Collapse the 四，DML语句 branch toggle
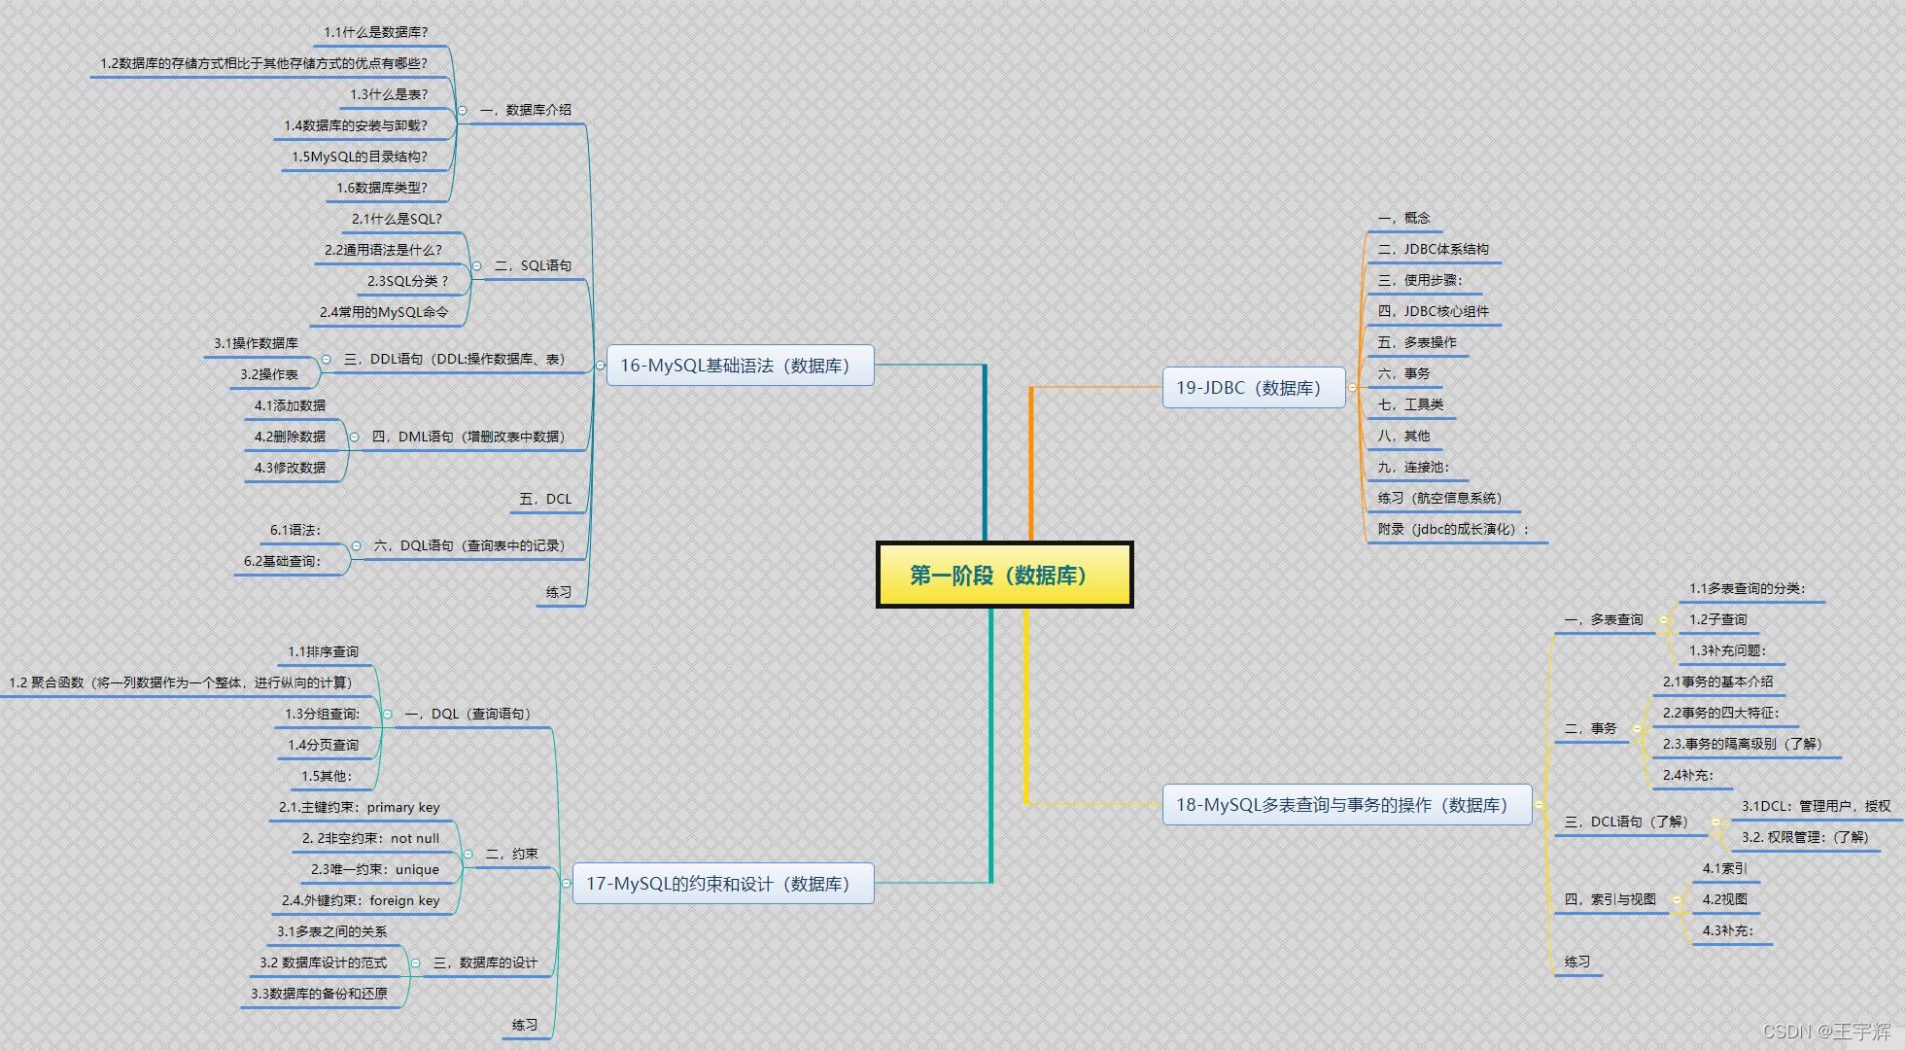Viewport: 1905px width, 1050px height. pyautogui.click(x=354, y=437)
